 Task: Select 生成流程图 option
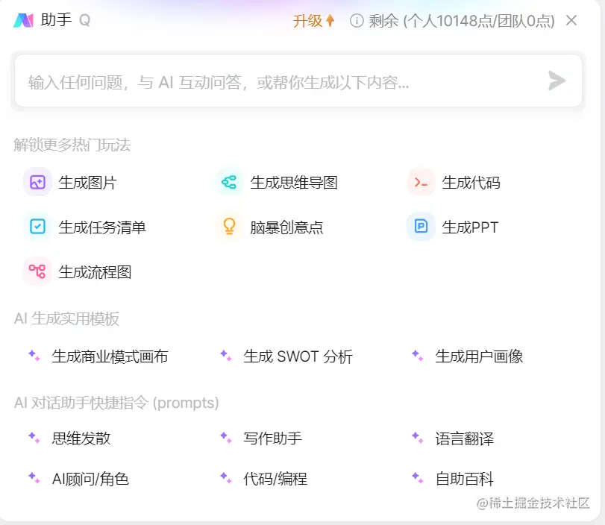(x=95, y=272)
